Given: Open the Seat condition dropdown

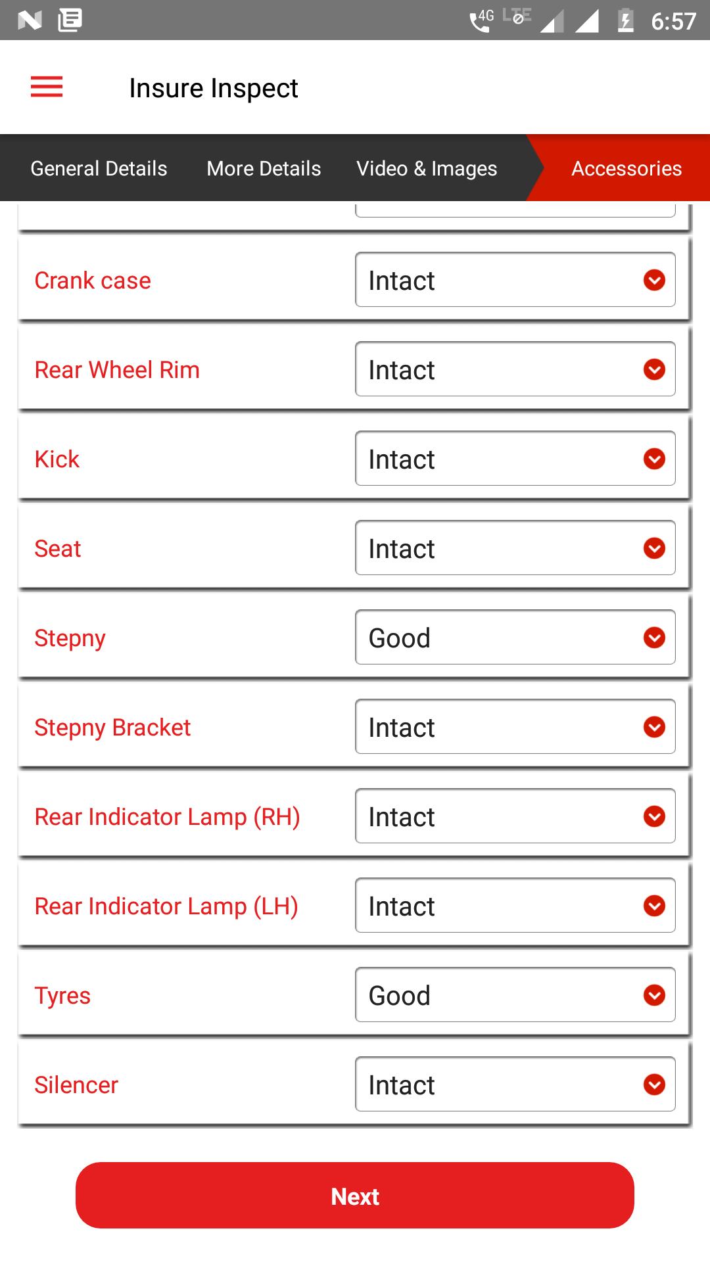Looking at the screenshot, I should [x=515, y=548].
